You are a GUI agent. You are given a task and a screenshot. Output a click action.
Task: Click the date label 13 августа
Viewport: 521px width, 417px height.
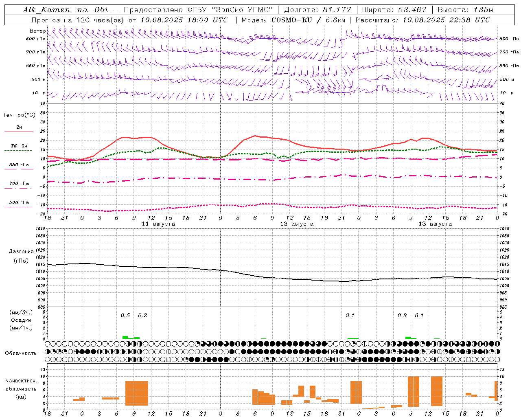435,224
